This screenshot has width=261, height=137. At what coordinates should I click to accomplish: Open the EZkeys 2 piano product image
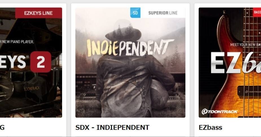31,63
